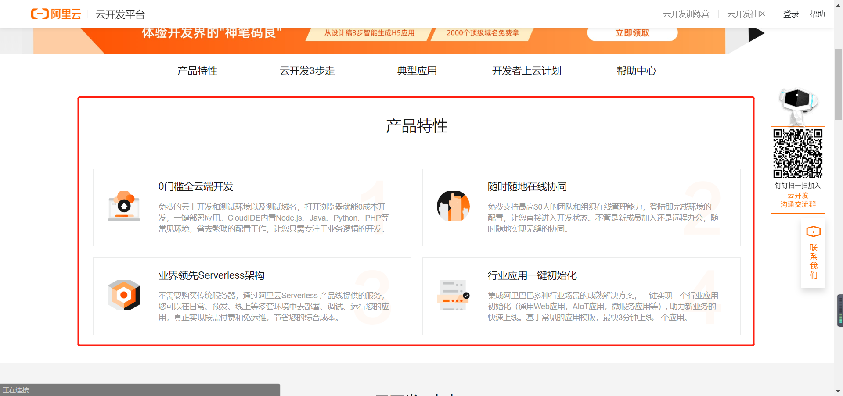Click 行业应用一键初始化 heading
This screenshot has height=396, width=843.
click(532, 275)
